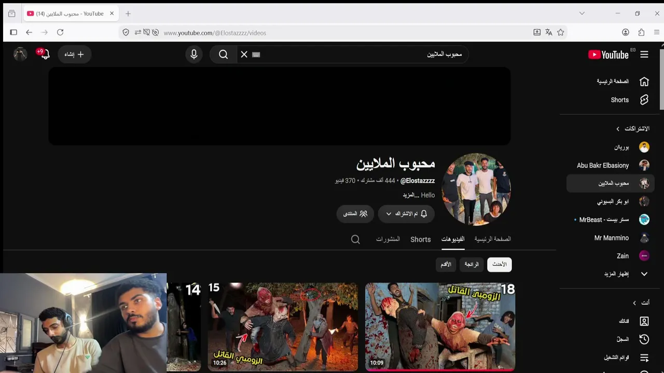Open the YouTube hamburger guide menu
Image resolution: width=664 pixels, height=373 pixels.
point(644,54)
